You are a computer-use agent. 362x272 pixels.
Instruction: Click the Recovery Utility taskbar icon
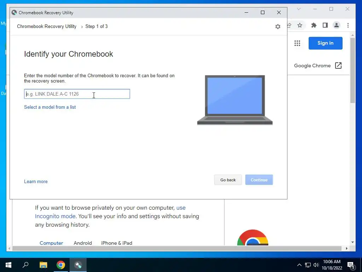click(78, 265)
